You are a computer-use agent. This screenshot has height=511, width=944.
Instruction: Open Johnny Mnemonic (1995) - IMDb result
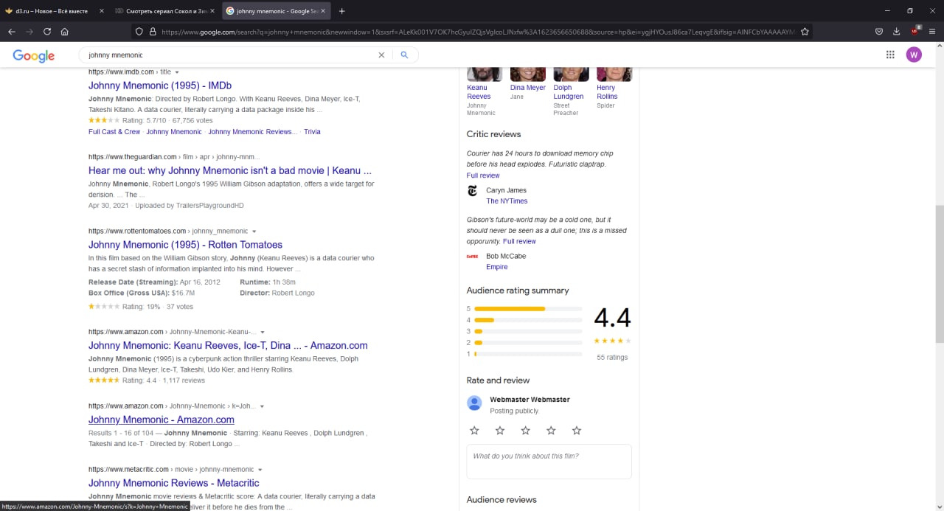click(x=160, y=86)
